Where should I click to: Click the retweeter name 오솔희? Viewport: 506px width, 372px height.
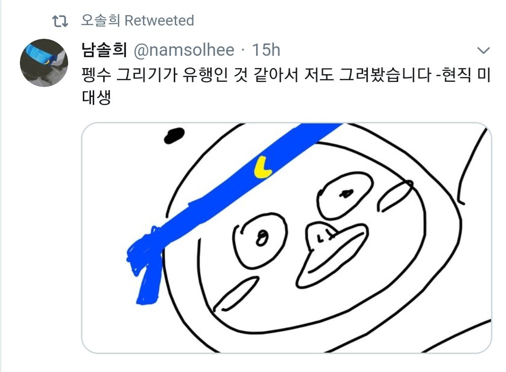tap(100, 21)
